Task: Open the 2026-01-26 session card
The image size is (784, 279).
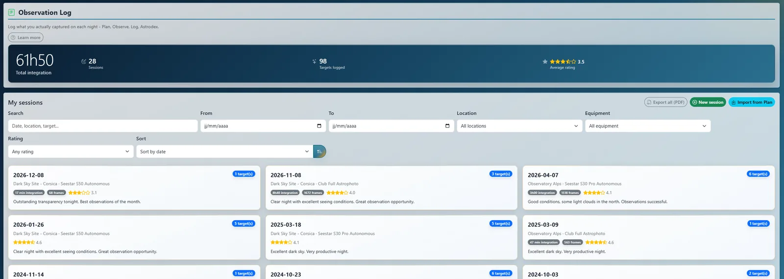Action: click(134, 237)
